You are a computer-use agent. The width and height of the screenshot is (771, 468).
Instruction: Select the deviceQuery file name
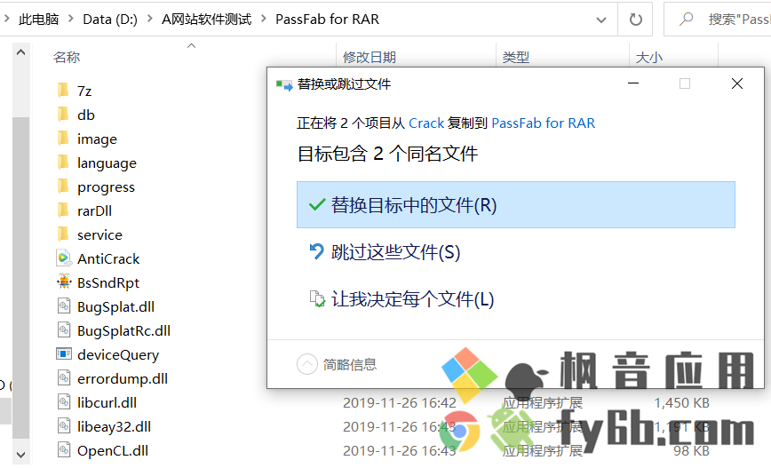pyautogui.click(x=118, y=355)
